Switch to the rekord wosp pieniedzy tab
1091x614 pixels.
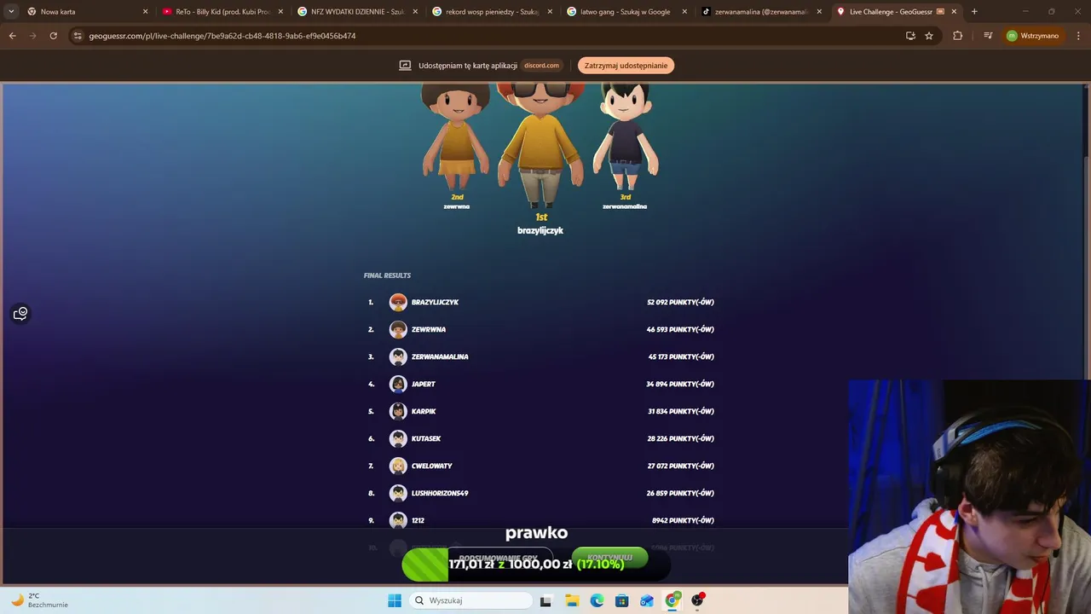click(493, 12)
